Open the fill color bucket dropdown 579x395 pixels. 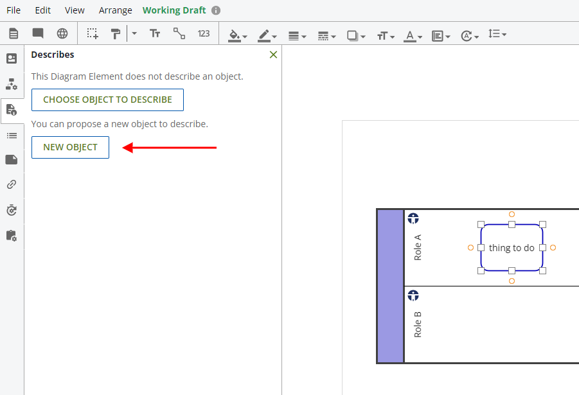(238, 35)
